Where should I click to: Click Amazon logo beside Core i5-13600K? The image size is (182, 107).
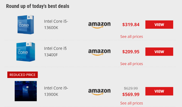pos(99,25)
